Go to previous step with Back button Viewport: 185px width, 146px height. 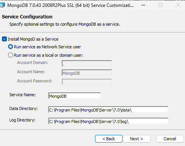[x=109, y=139]
